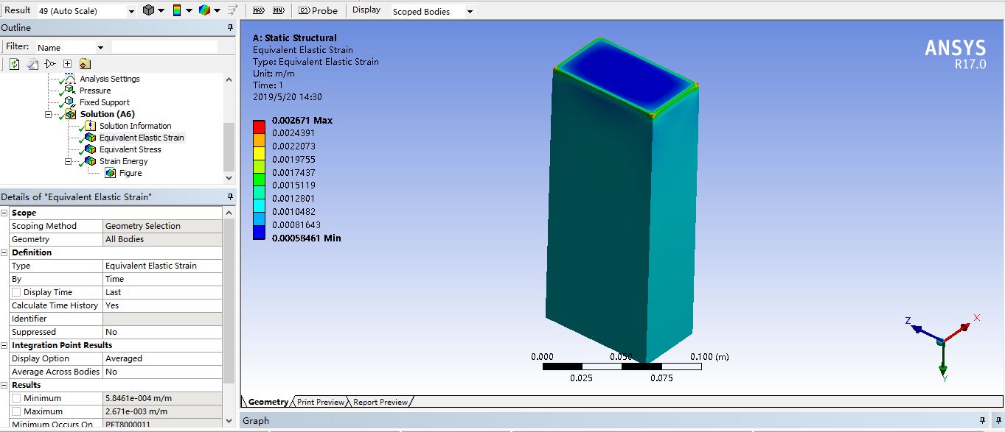
Task: Click the edges rainbow cube icon
Action: [205, 10]
